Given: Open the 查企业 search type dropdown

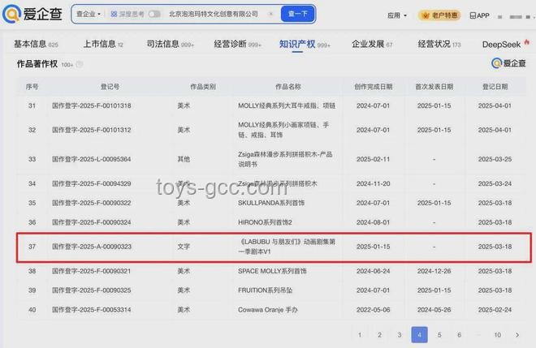Looking at the screenshot, I should pyautogui.click(x=89, y=14).
